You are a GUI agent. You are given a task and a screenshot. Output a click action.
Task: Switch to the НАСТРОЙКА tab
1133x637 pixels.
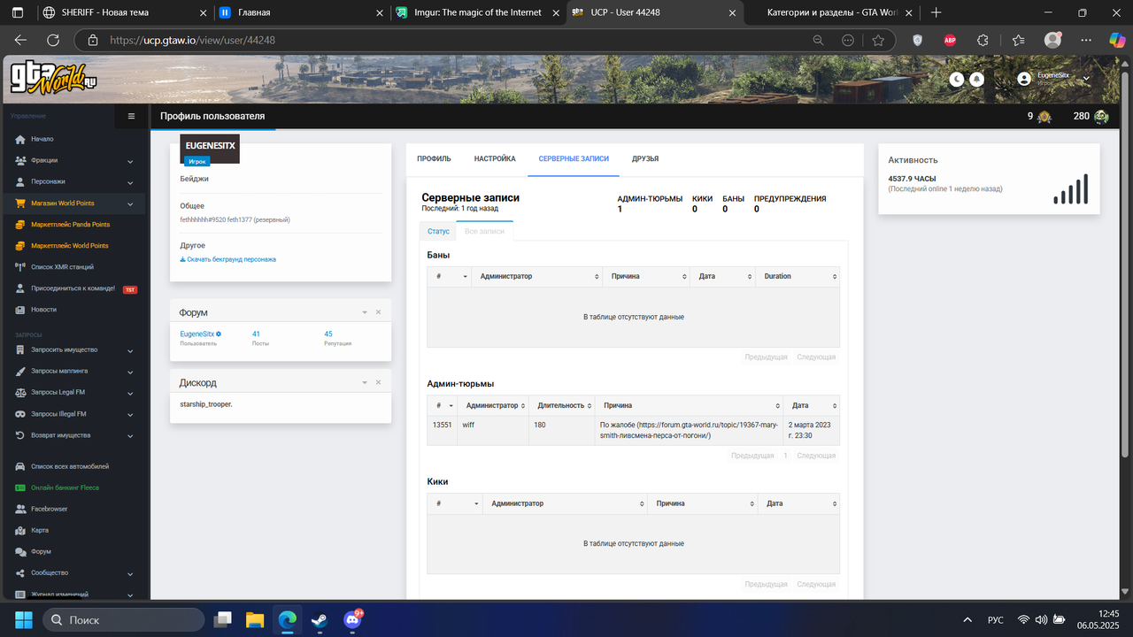[495, 159]
